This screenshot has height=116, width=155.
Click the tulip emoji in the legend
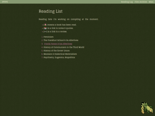pyautogui.click(x=45, y=25)
